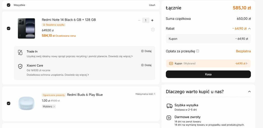This screenshot has height=128, width=263.
Task: Proceed to checkout with Kasa button
Action: click(208, 74)
